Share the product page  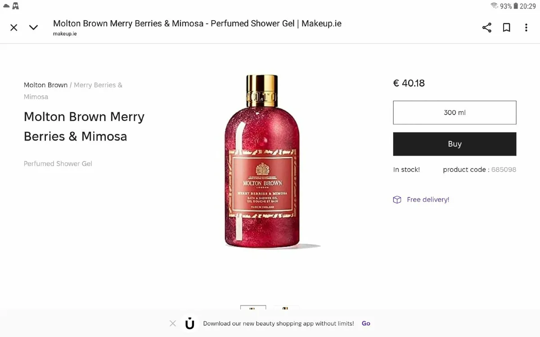tap(486, 27)
